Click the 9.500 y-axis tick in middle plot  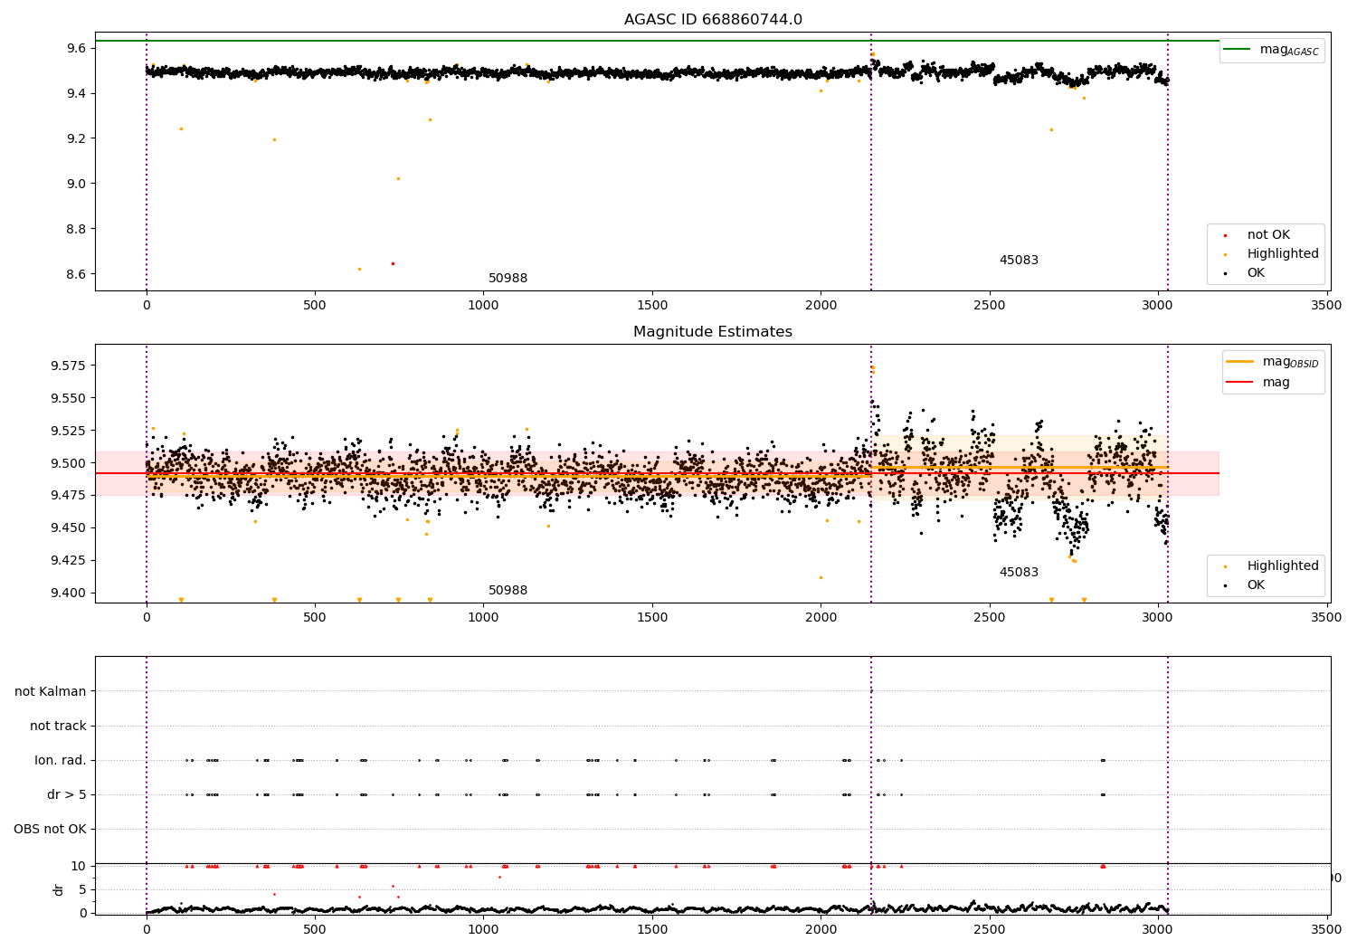(x=69, y=463)
